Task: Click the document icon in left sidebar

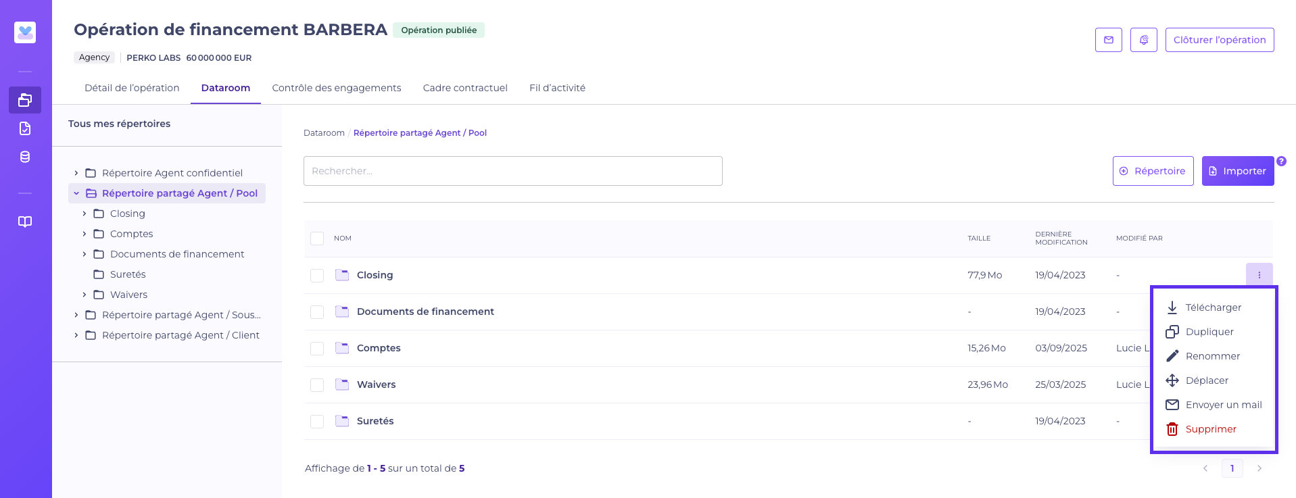Action: coord(25,128)
